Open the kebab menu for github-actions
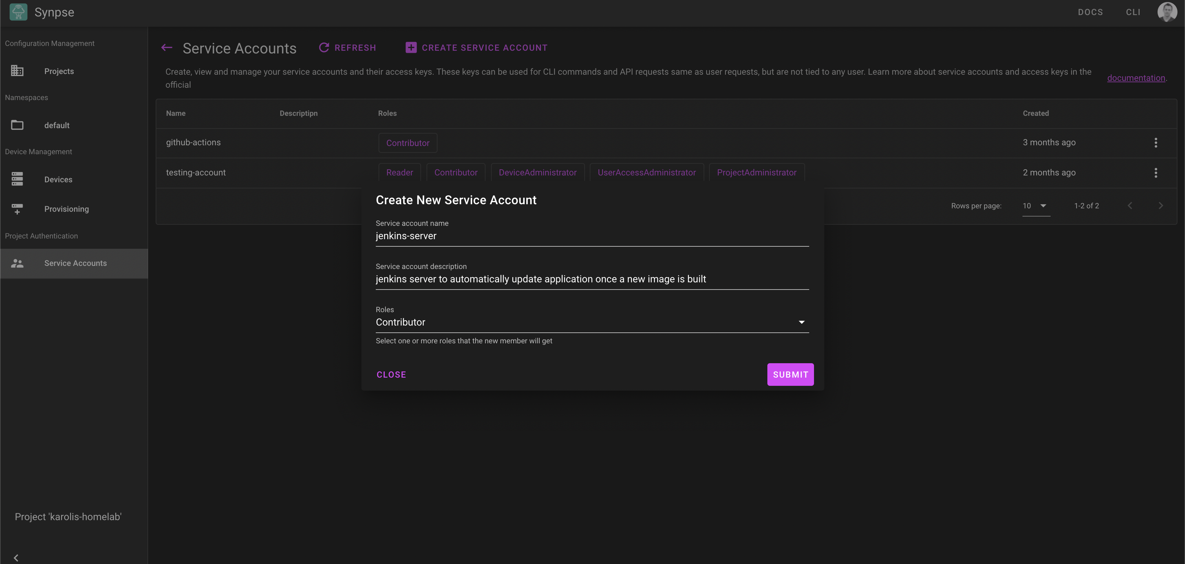The height and width of the screenshot is (564, 1185). 1156,143
